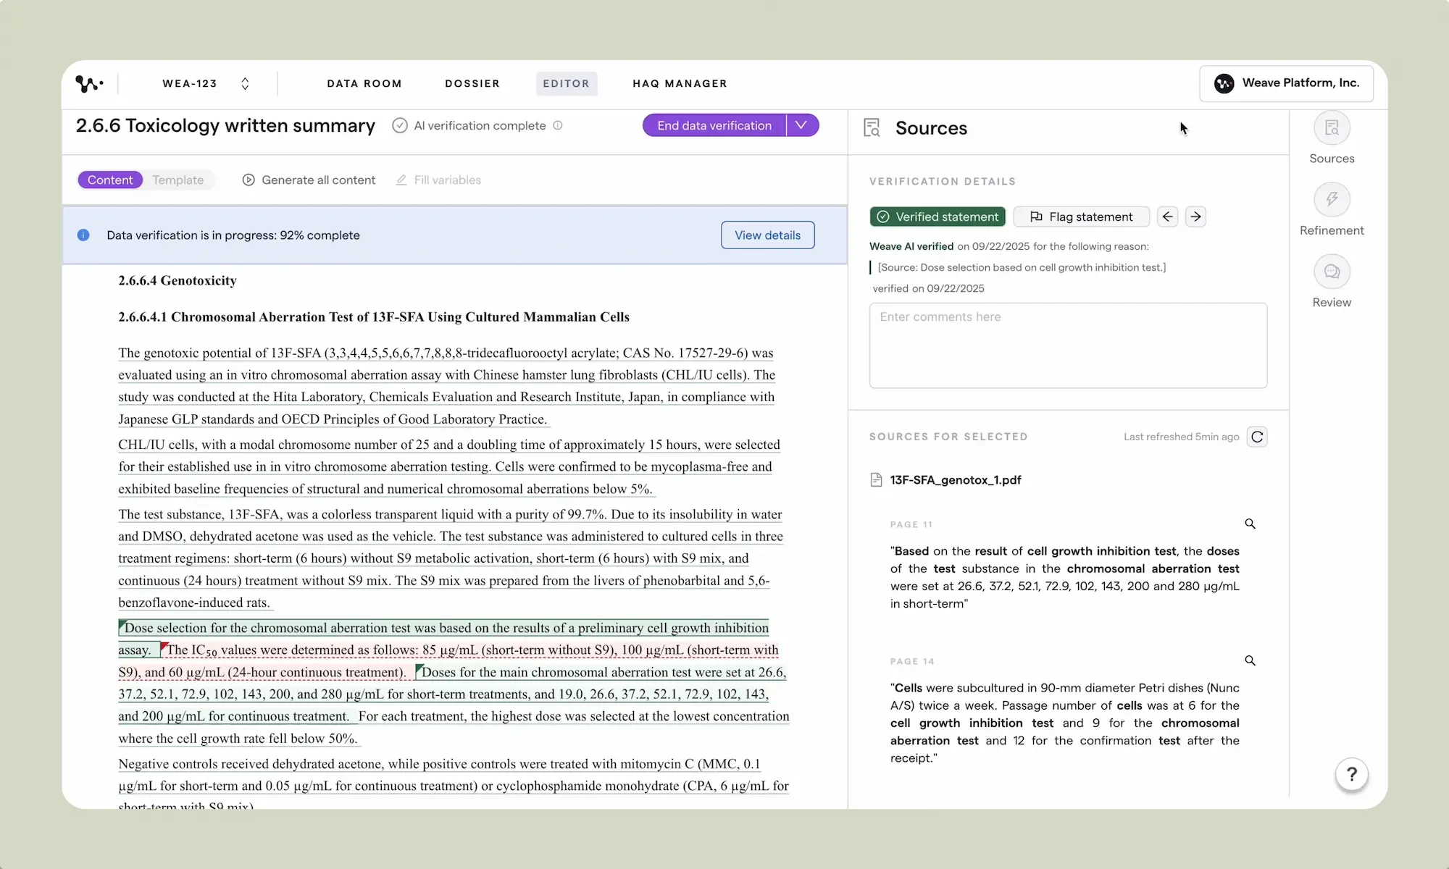Go to previous verification statement arrow
Viewport: 1449px width, 869px height.
[1167, 217]
